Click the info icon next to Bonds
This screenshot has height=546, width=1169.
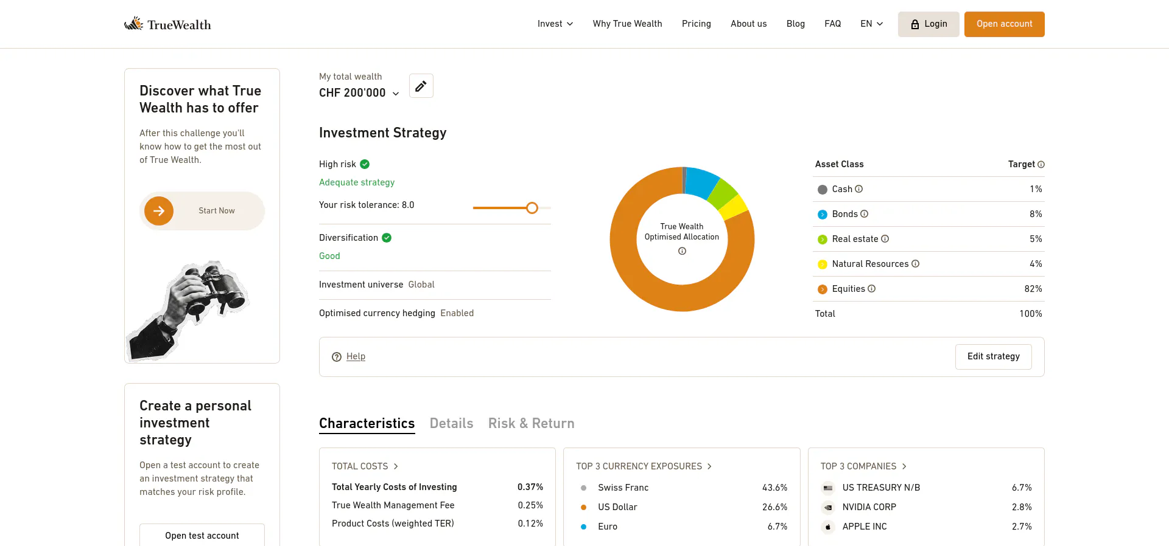[x=865, y=214]
